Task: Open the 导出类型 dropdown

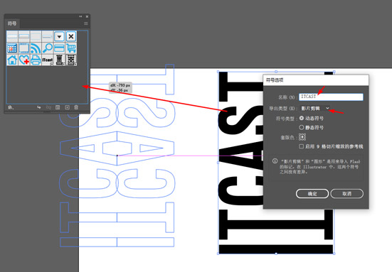Action: pyautogui.click(x=315, y=108)
